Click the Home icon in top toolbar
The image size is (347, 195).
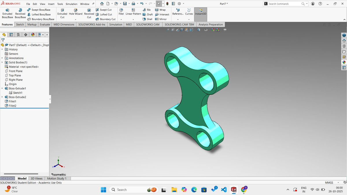point(101,4)
